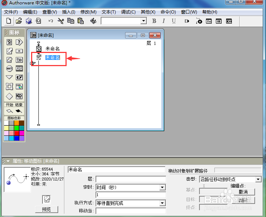Click motion icon button above 预览
Image resolution: width=266 pixels, height=217 pixels.
click(x=46, y=199)
